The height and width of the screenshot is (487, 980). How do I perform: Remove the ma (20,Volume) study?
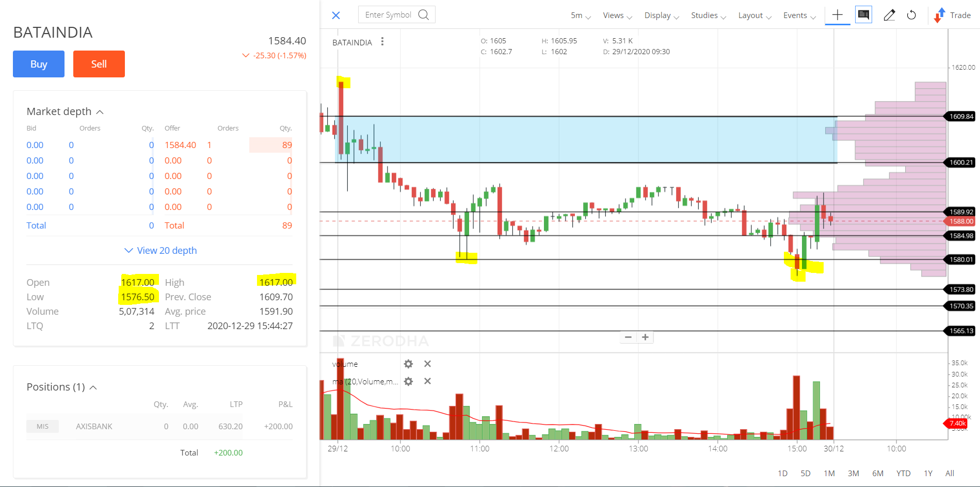click(x=427, y=381)
